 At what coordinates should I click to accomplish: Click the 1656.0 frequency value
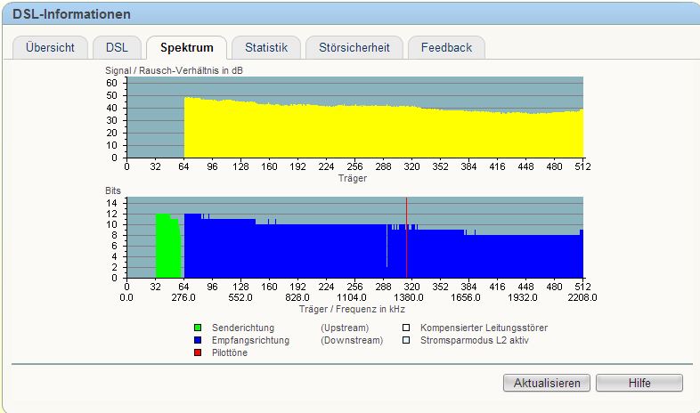(x=465, y=297)
